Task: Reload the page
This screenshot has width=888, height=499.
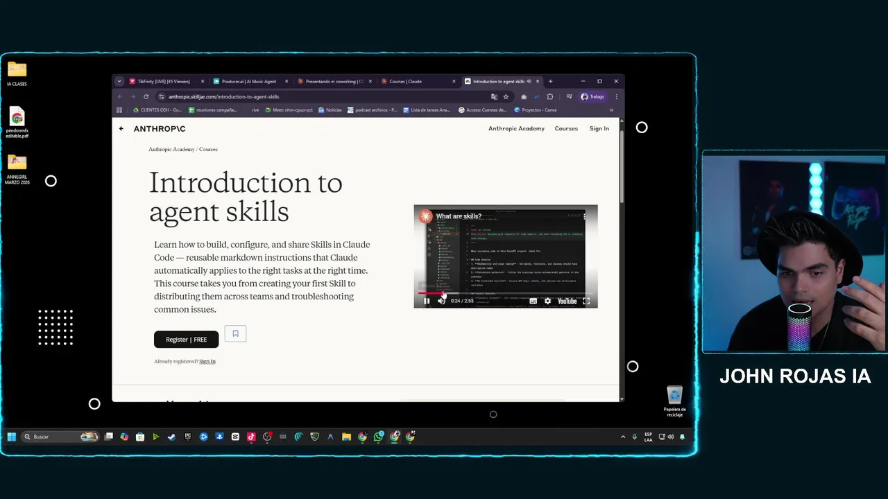Action: point(146,96)
